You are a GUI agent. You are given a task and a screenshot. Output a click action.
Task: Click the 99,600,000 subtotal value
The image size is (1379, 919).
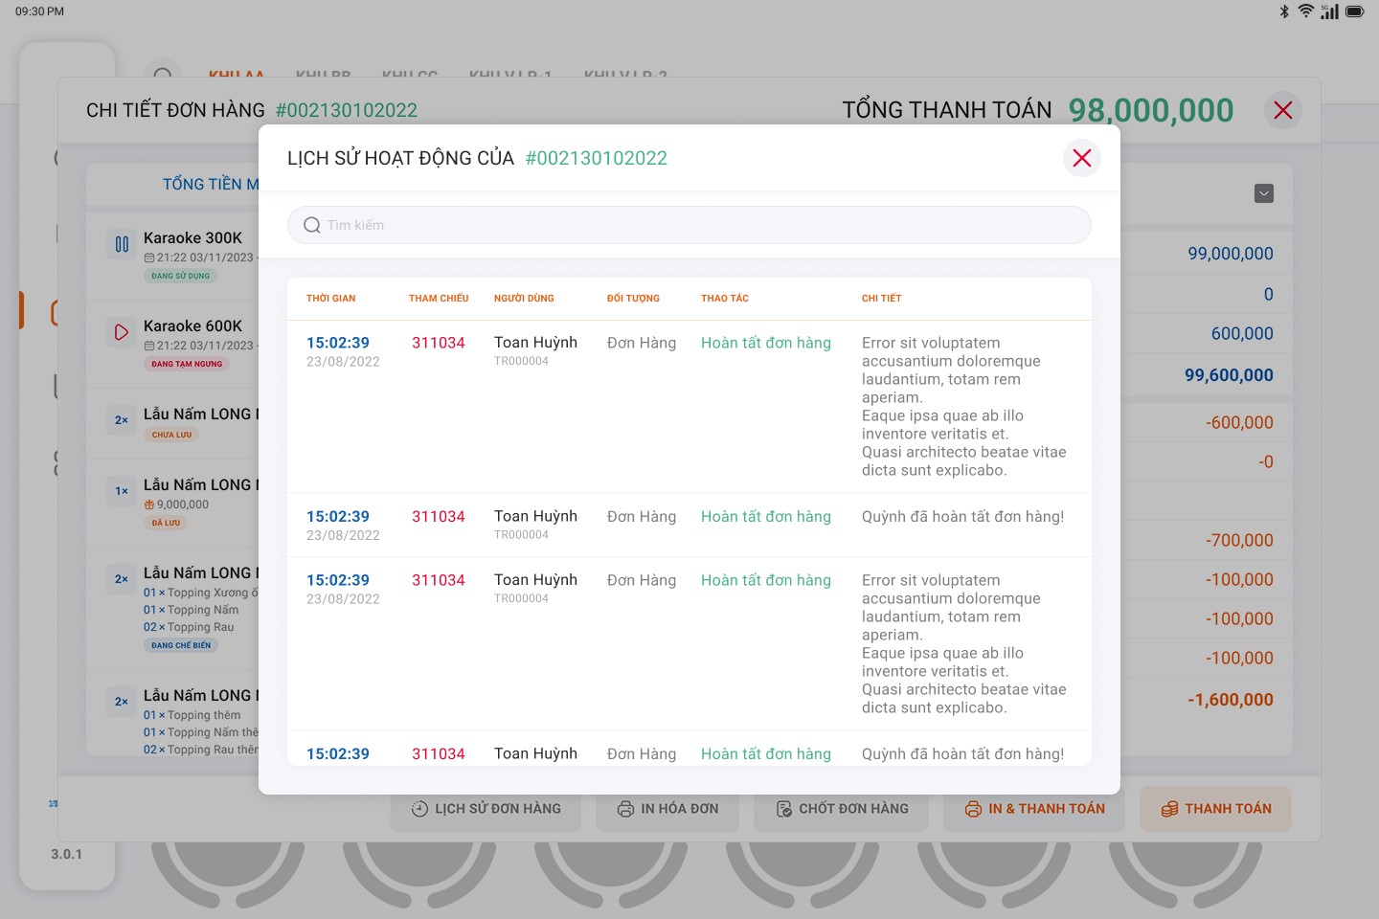pos(1229,375)
